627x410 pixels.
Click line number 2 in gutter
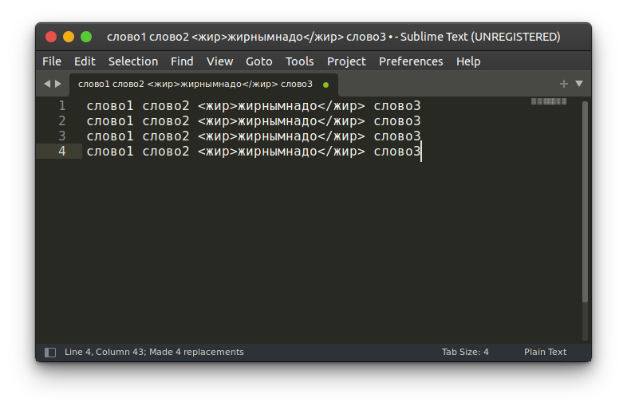coord(62,120)
